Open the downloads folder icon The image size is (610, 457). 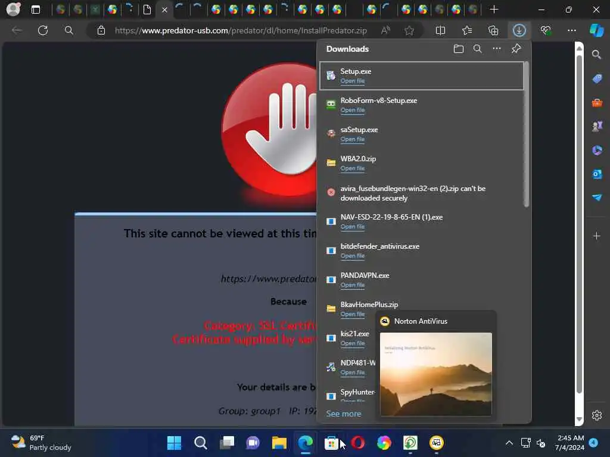tap(459, 49)
